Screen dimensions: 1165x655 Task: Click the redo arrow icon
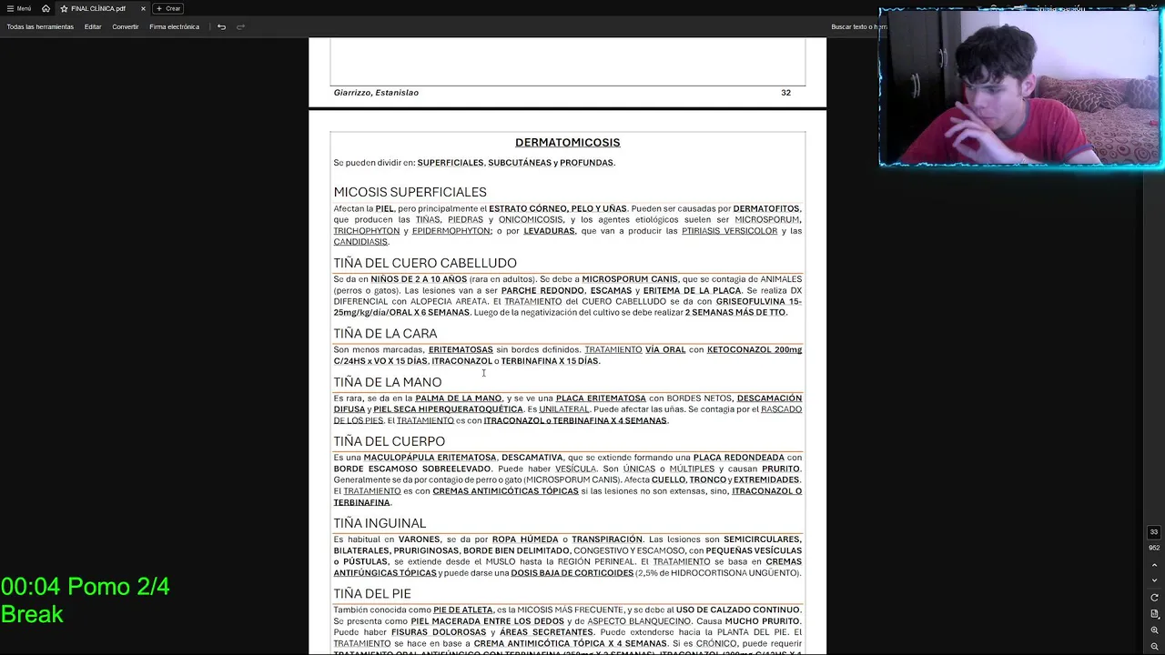click(240, 26)
